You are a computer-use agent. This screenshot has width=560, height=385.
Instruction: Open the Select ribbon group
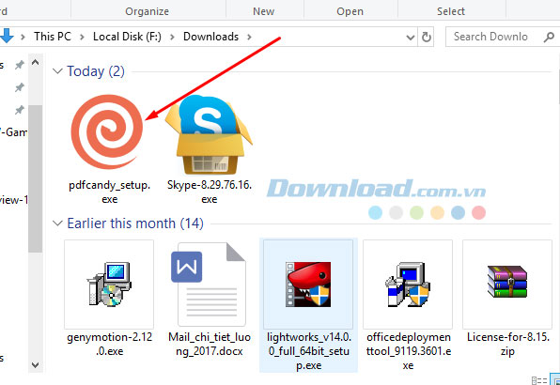coord(451,11)
